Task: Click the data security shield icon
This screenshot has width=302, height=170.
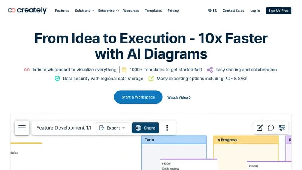Action: (x=57, y=79)
